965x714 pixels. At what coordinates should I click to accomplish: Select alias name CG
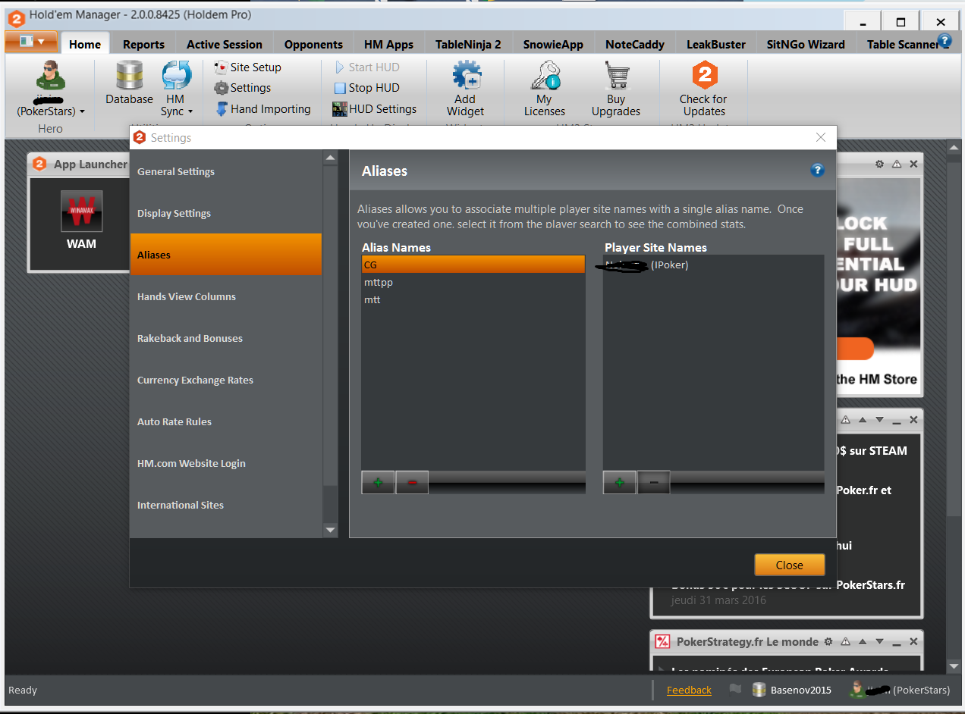pos(473,265)
